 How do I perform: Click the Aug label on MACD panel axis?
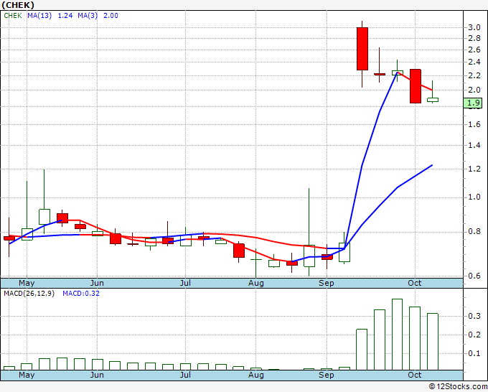coord(256,375)
